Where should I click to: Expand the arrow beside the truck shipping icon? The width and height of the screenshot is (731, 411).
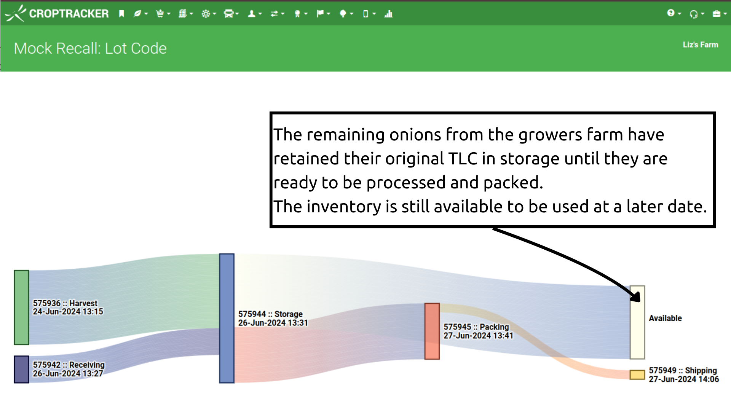[x=237, y=14]
